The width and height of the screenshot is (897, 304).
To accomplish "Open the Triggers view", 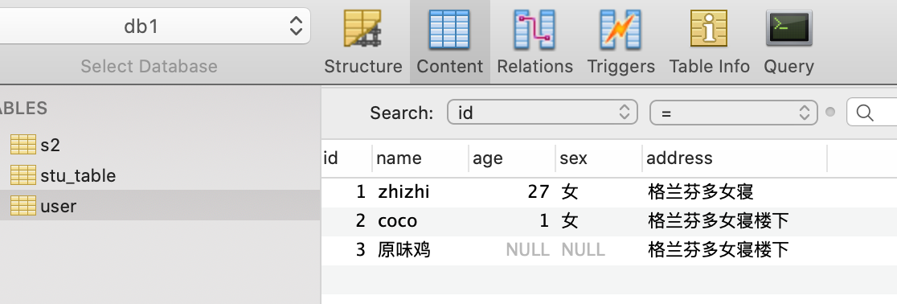I will (x=621, y=42).
